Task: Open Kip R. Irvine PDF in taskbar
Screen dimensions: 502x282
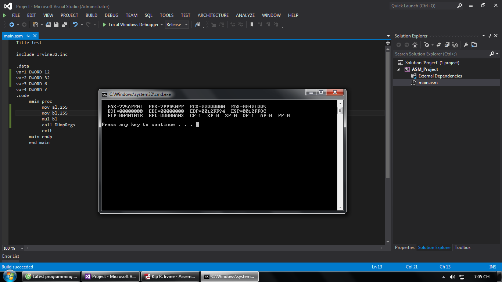Action: (x=171, y=276)
